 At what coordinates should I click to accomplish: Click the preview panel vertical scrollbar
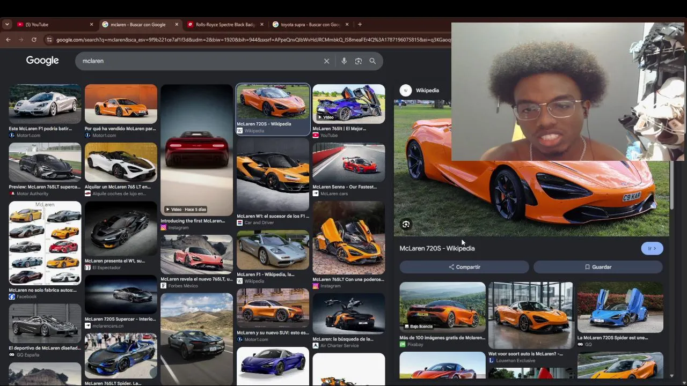pyautogui.click(x=671, y=185)
